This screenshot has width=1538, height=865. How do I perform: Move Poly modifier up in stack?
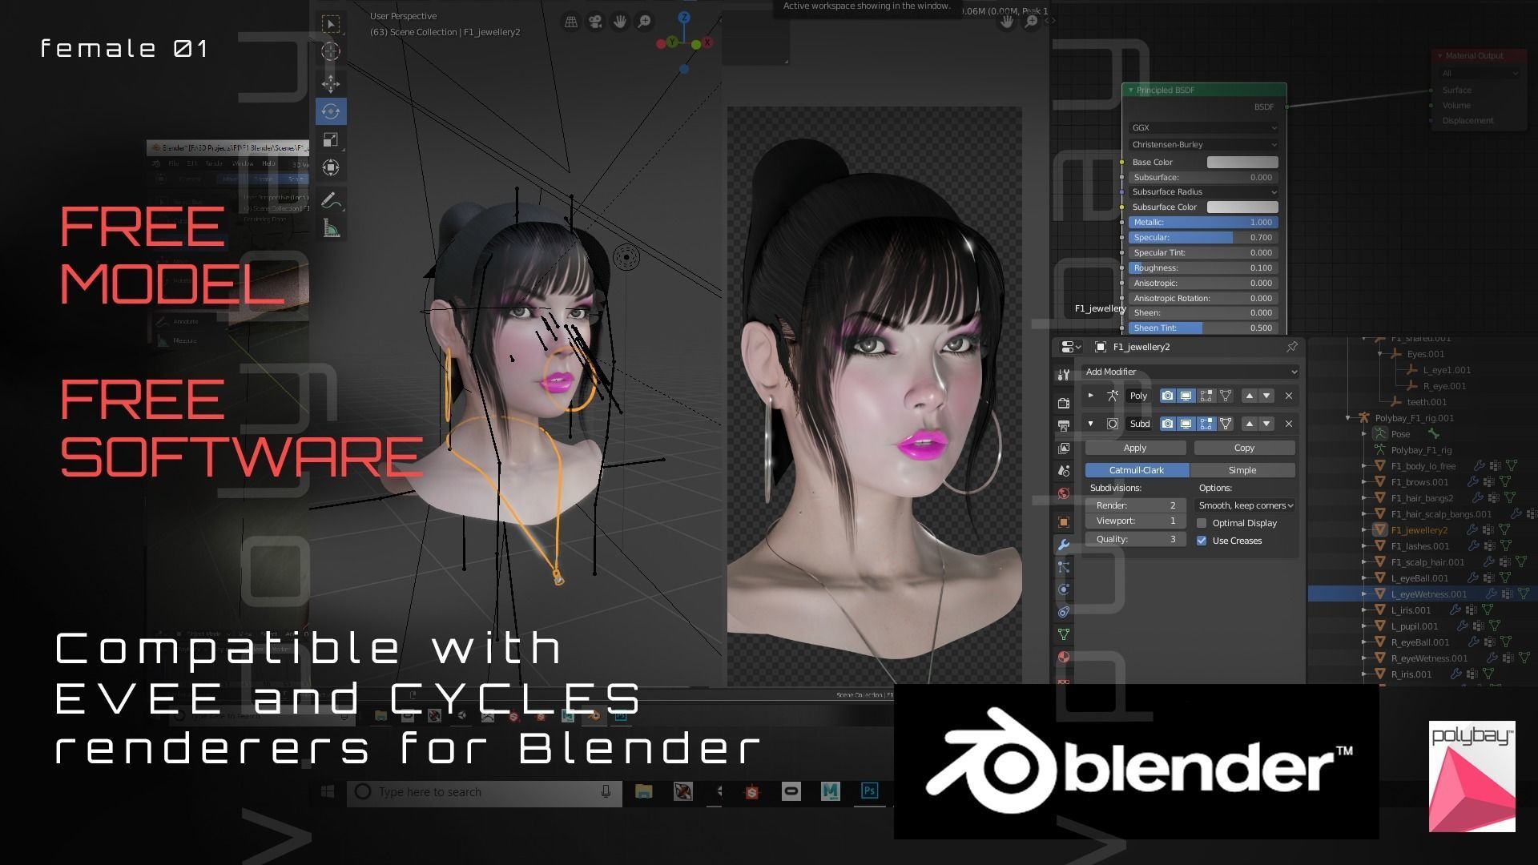tap(1249, 396)
